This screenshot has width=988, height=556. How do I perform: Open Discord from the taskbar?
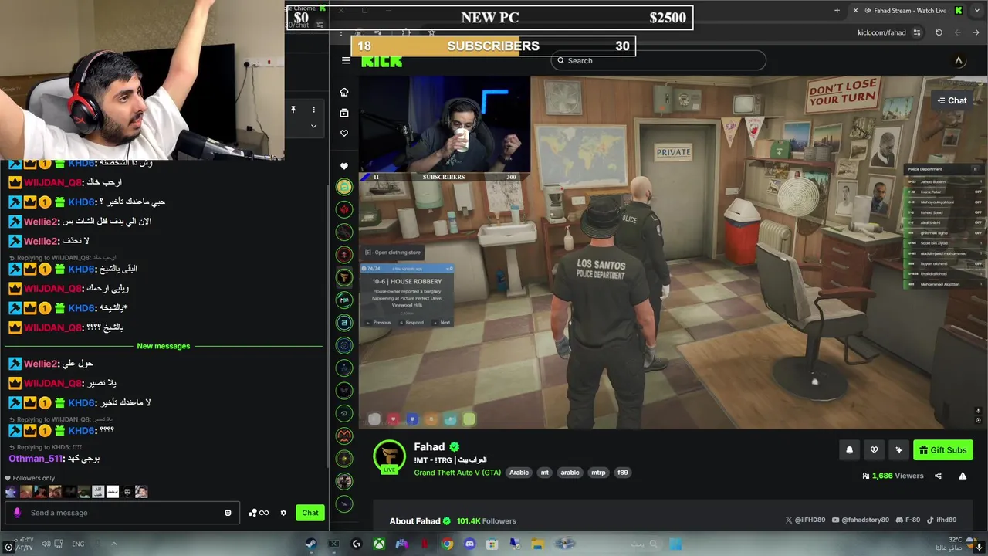[470, 544]
